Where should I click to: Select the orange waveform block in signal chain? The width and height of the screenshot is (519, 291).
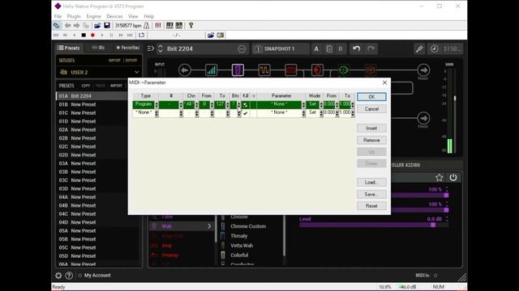coord(264,70)
